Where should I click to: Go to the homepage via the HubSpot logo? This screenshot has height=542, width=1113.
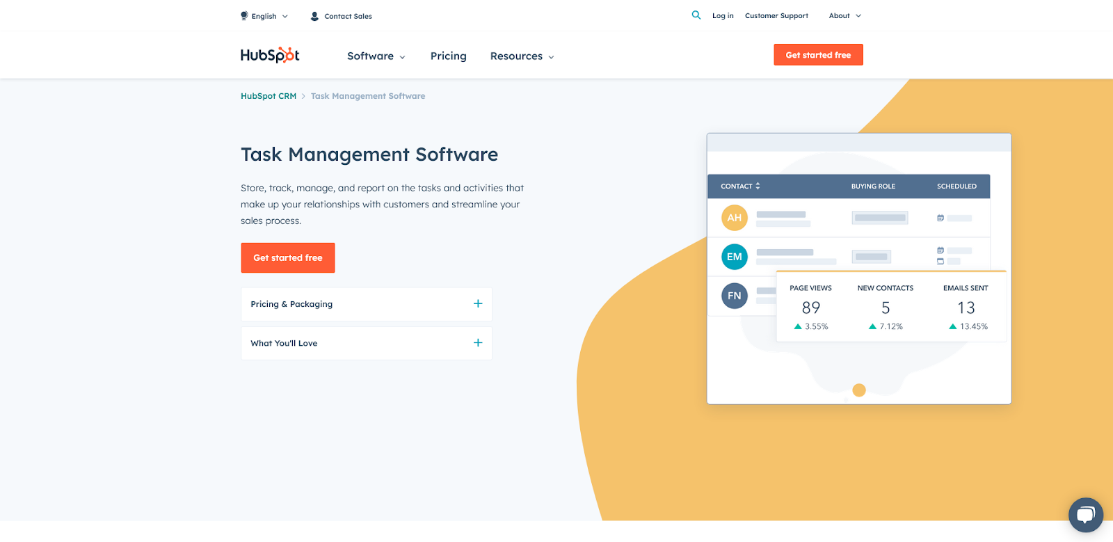pyautogui.click(x=270, y=55)
